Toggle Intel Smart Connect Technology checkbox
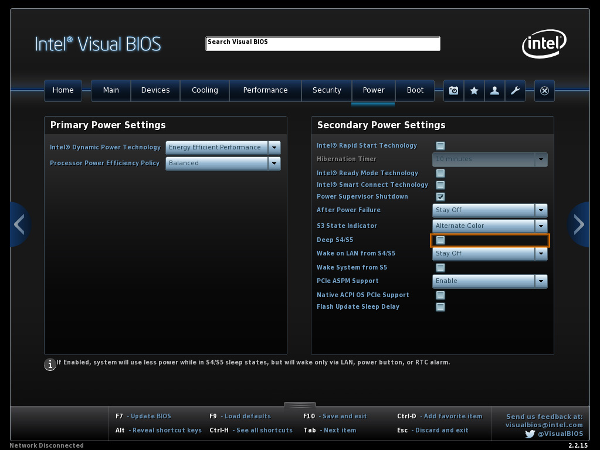 pos(440,185)
